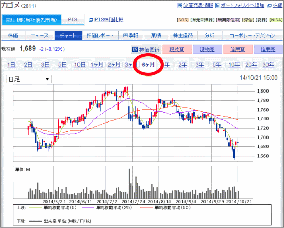Open the 株価 tab
The image size is (284, 228).
13,35
